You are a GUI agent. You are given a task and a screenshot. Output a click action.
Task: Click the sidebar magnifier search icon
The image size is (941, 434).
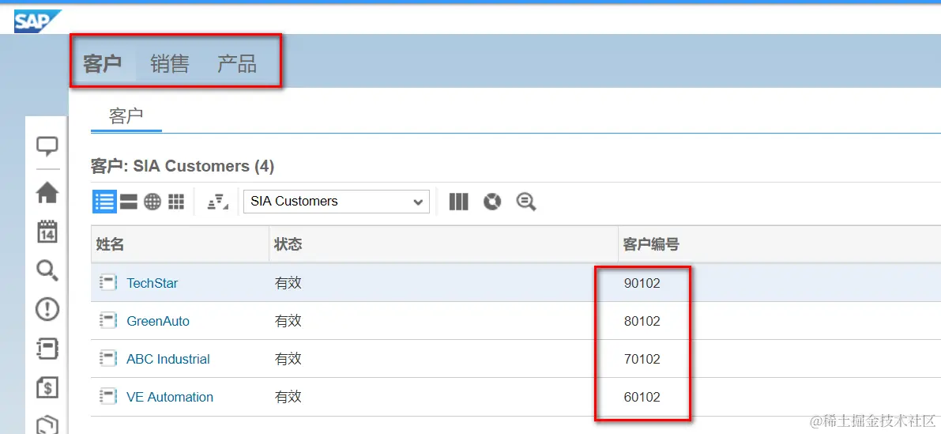(47, 270)
